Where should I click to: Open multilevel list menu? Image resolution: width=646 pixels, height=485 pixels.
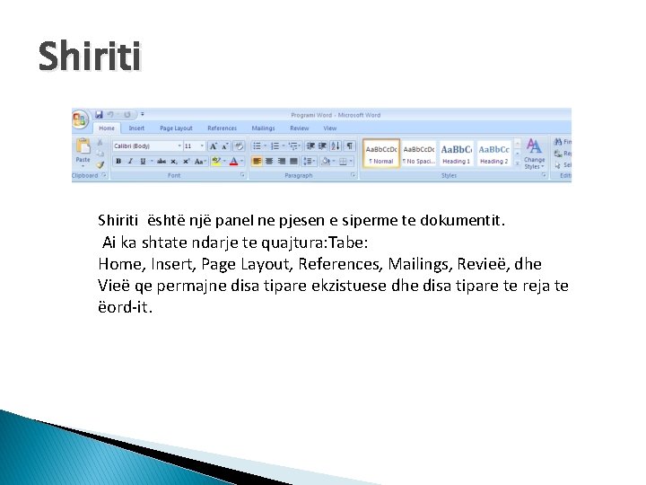pos(293,146)
